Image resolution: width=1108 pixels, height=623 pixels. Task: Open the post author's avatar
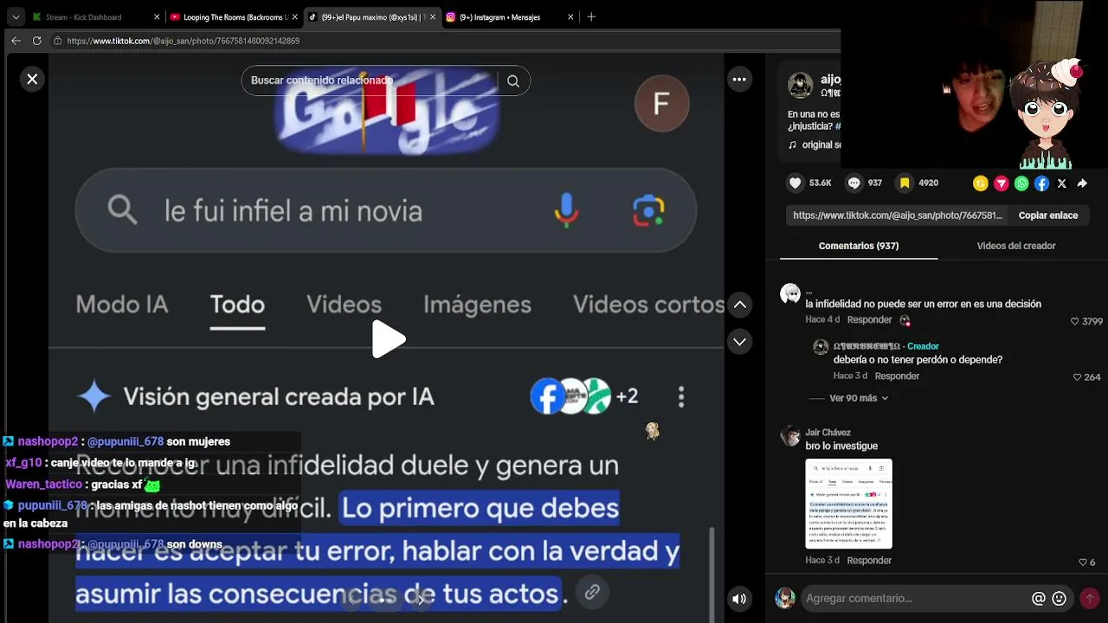click(x=800, y=85)
